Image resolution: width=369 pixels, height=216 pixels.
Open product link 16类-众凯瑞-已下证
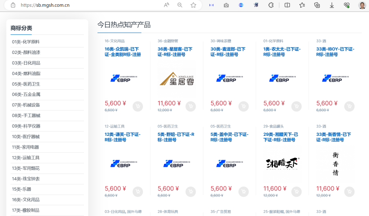pos(123,52)
